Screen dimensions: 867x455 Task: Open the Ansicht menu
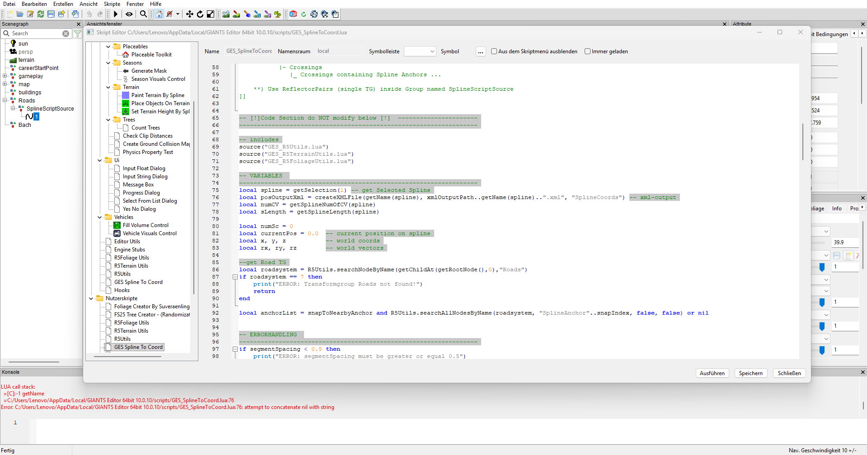click(89, 4)
